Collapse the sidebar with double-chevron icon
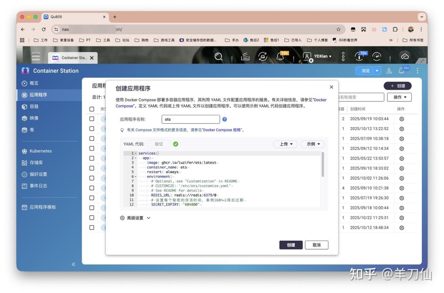The width and height of the screenshot is (444, 293). tap(73, 264)
